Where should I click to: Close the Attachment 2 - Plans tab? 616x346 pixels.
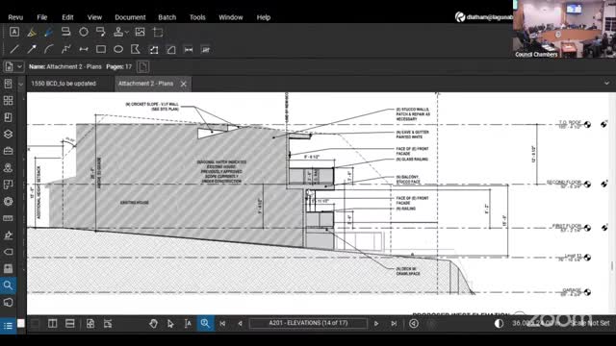pyautogui.click(x=184, y=84)
